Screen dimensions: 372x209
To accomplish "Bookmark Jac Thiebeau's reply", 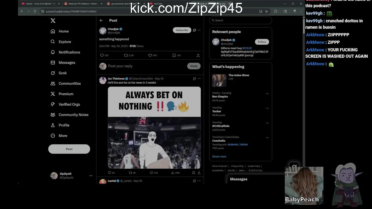I will pyautogui.click(x=194, y=173).
